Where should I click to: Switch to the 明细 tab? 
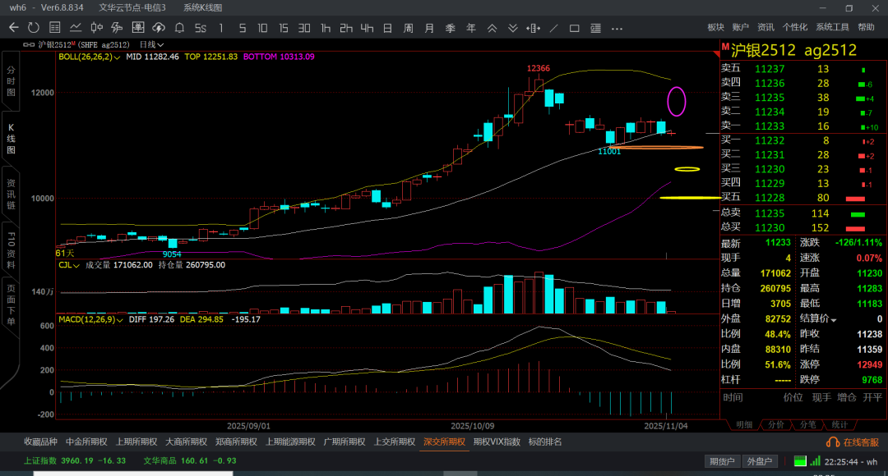tap(743, 424)
